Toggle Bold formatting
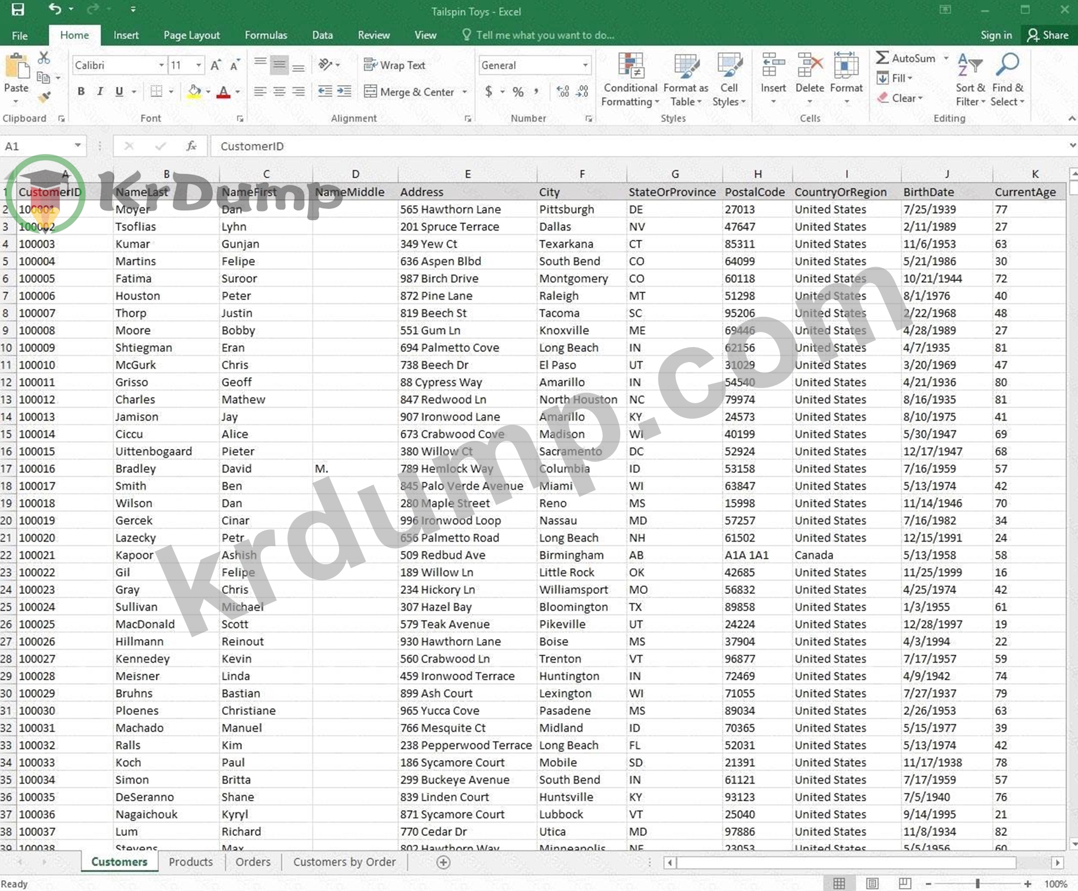 pos(81,92)
